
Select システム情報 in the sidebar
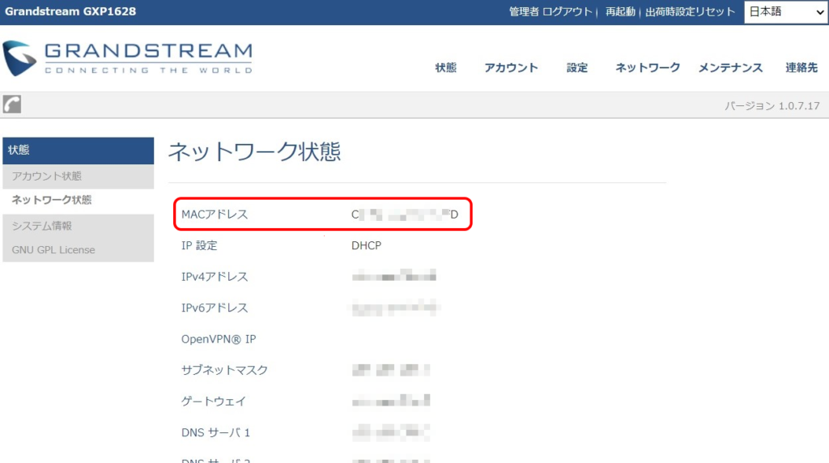tap(42, 226)
